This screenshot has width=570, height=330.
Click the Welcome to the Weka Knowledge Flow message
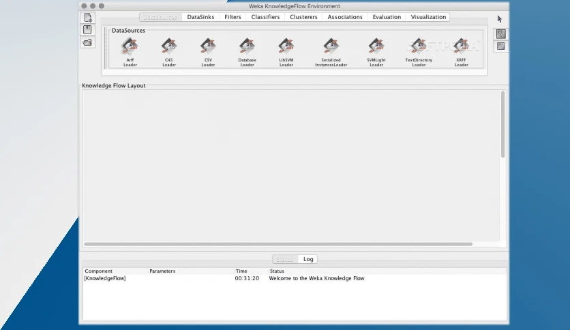[x=316, y=278]
